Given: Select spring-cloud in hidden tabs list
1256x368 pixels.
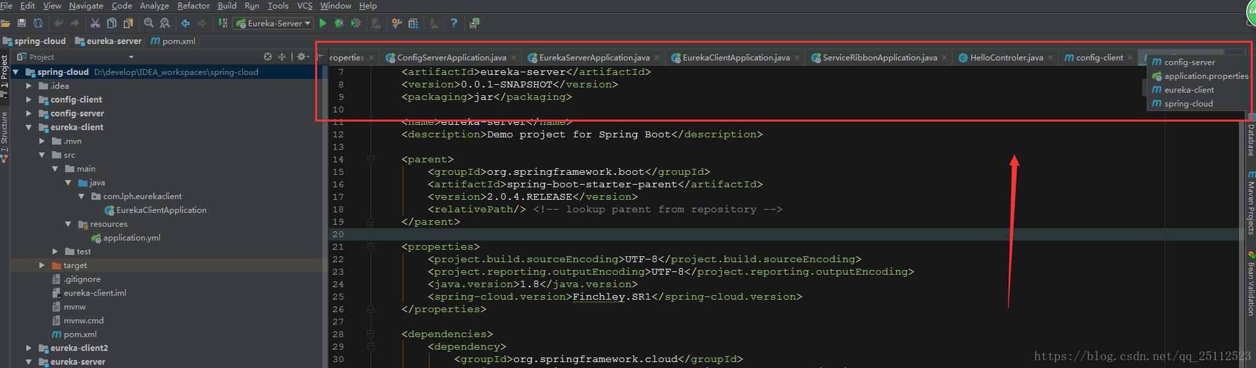Looking at the screenshot, I should [x=1197, y=103].
